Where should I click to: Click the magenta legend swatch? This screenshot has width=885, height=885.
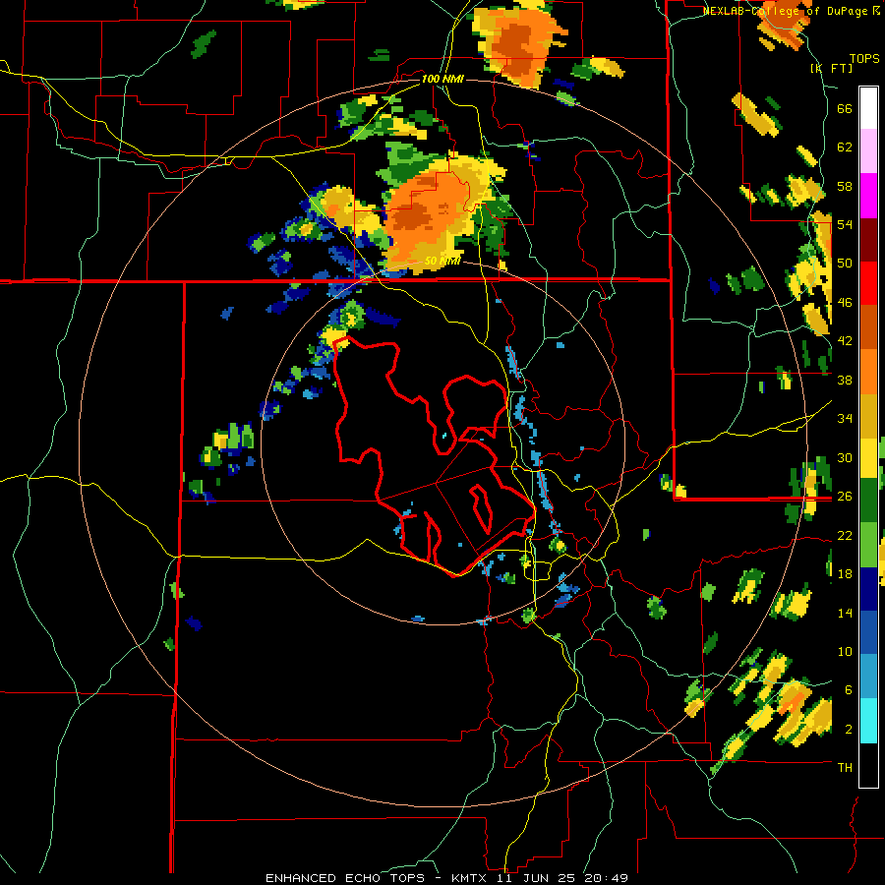pyautogui.click(x=868, y=196)
